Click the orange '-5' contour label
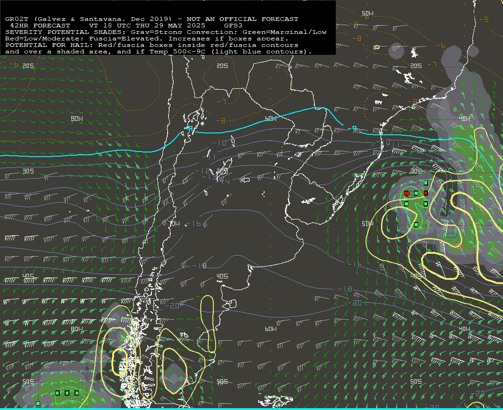The height and width of the screenshot is (410, 503). click(x=484, y=19)
